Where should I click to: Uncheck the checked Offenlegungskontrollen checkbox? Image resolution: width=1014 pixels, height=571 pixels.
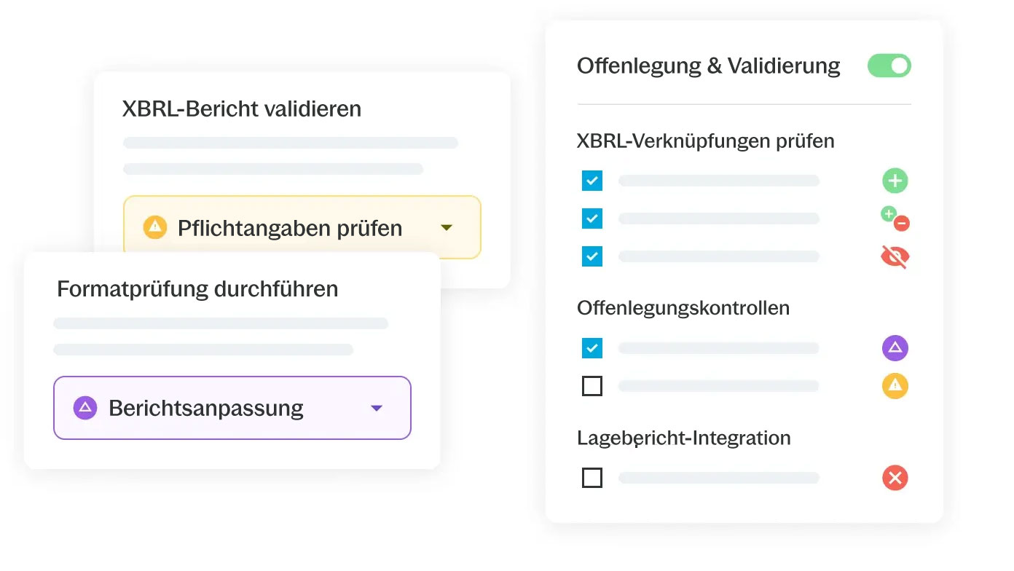click(x=592, y=348)
